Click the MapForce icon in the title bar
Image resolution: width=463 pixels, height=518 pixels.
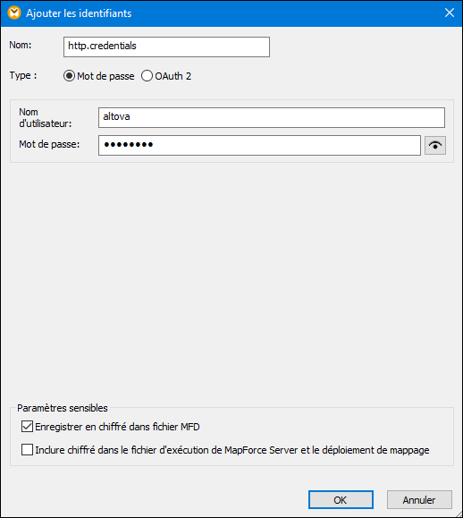click(x=14, y=13)
